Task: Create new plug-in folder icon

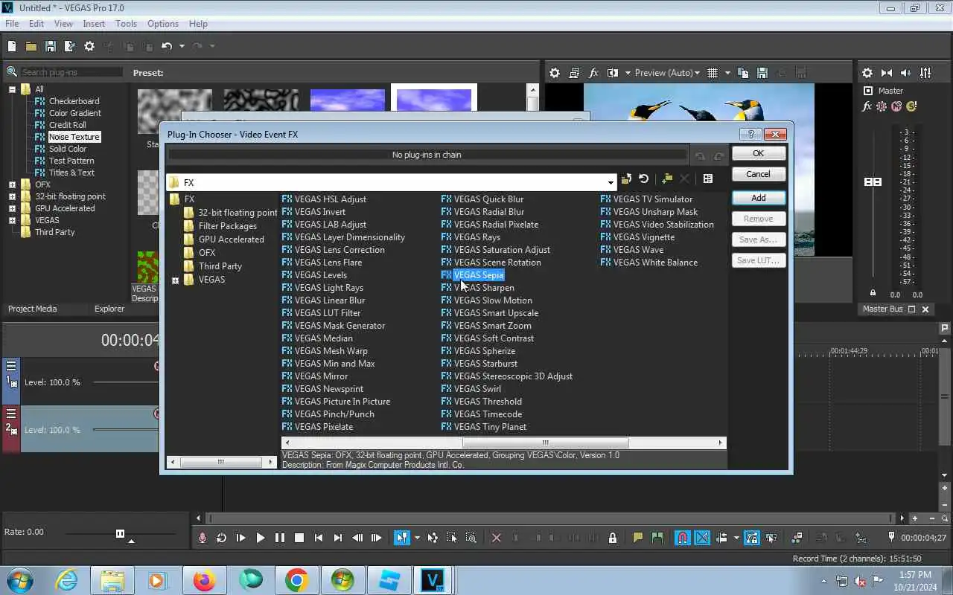Action: coord(666,179)
